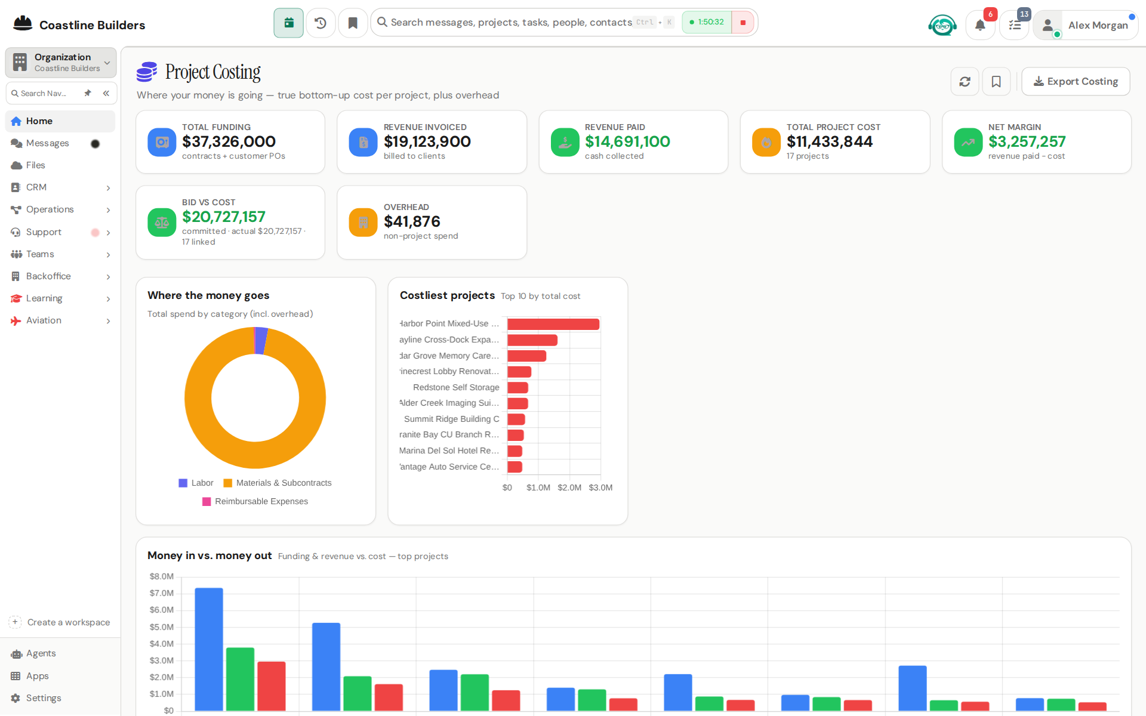1146x716 pixels.
Task: Click the $3,257,257 net margin value
Action: tap(1027, 141)
